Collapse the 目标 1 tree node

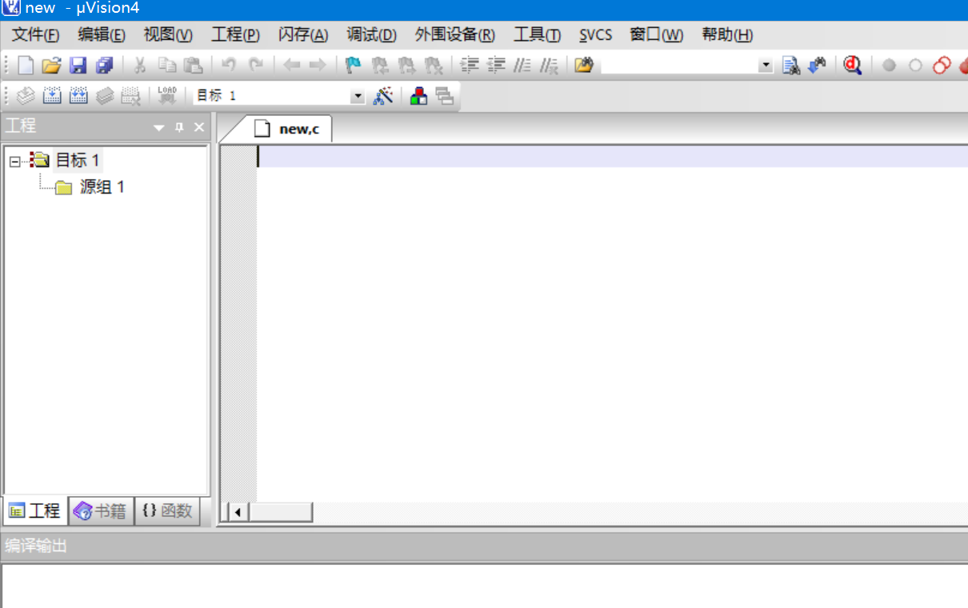coord(14,161)
